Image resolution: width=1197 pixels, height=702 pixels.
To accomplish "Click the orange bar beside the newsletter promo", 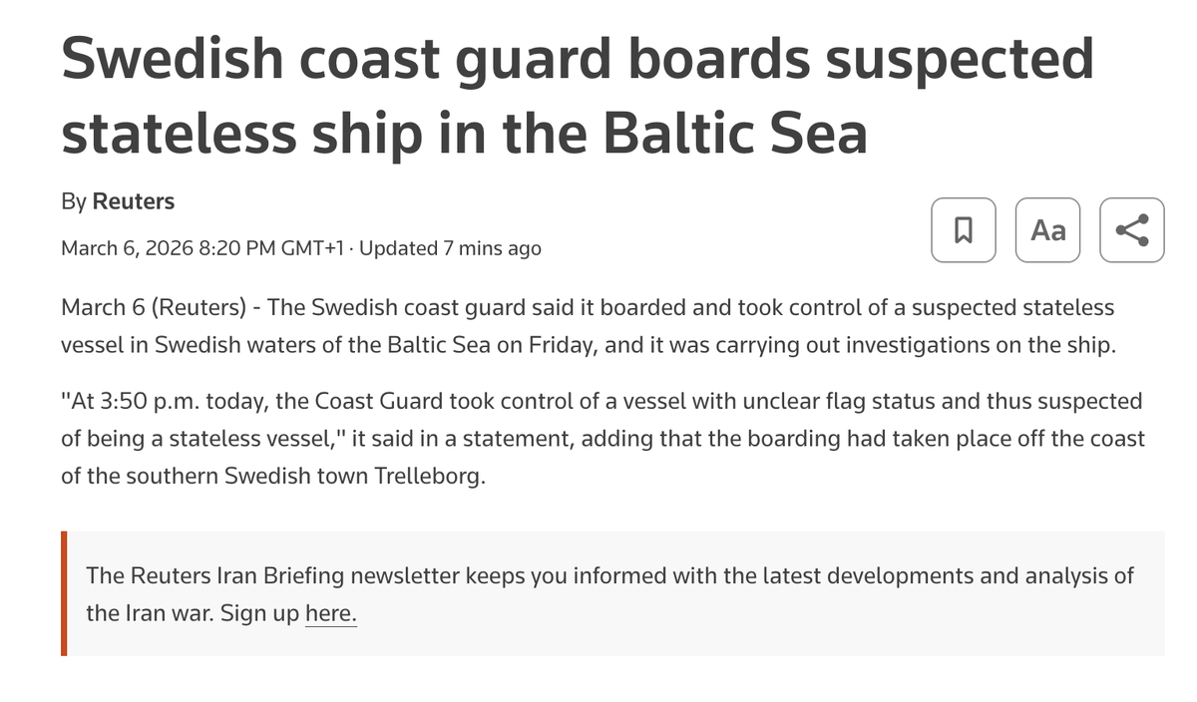I will pos(64,593).
